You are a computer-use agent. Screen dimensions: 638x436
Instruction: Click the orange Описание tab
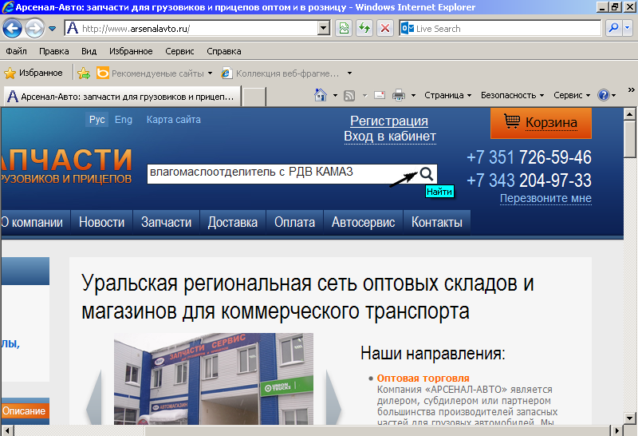25,410
